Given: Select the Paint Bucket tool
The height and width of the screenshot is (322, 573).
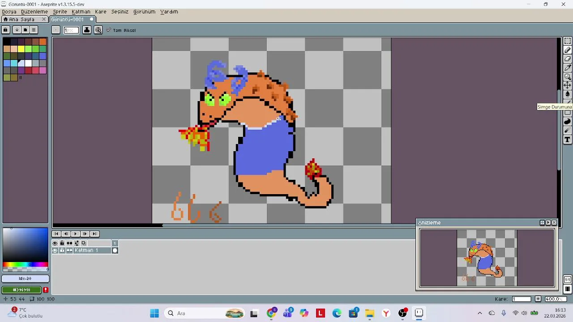Looking at the screenshot, I should coord(567,94).
